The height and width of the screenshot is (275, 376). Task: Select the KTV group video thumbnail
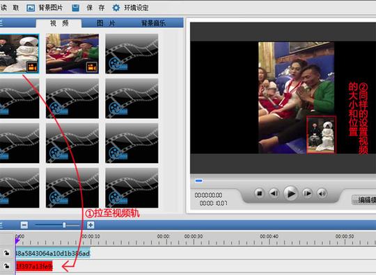tap(72, 53)
